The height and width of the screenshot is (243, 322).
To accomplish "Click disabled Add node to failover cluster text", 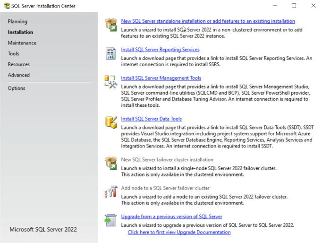I will click(x=165, y=188).
